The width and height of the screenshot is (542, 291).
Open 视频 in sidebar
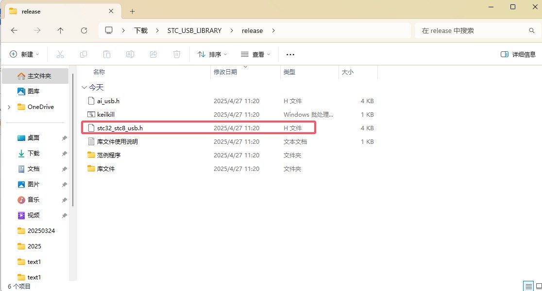pos(33,215)
